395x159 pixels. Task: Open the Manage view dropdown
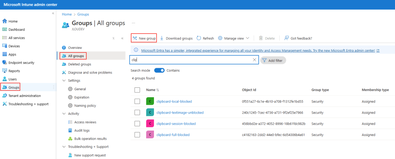(233, 38)
